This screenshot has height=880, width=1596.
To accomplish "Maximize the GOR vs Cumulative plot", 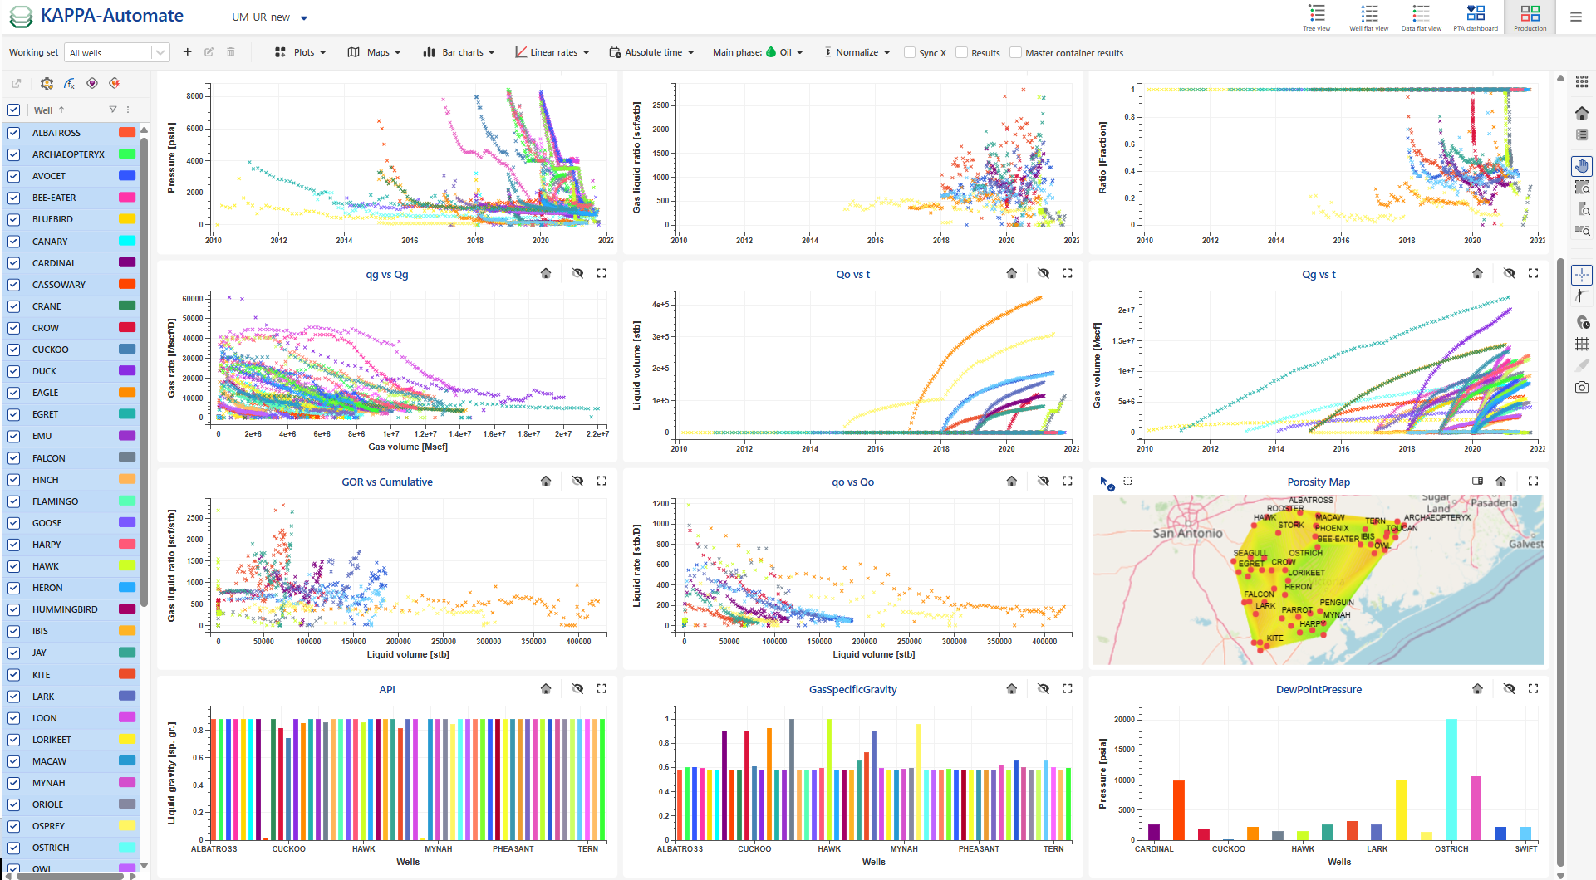I will pos(602,480).
